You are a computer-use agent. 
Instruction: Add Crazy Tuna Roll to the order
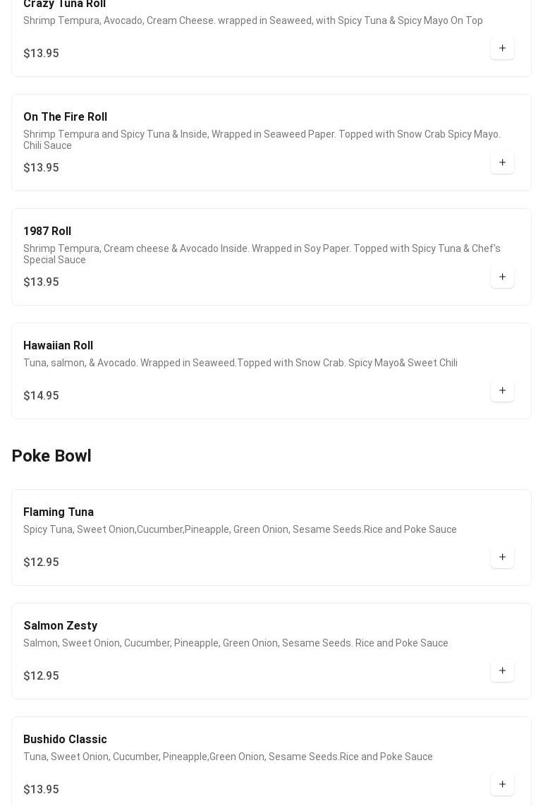[x=502, y=49]
